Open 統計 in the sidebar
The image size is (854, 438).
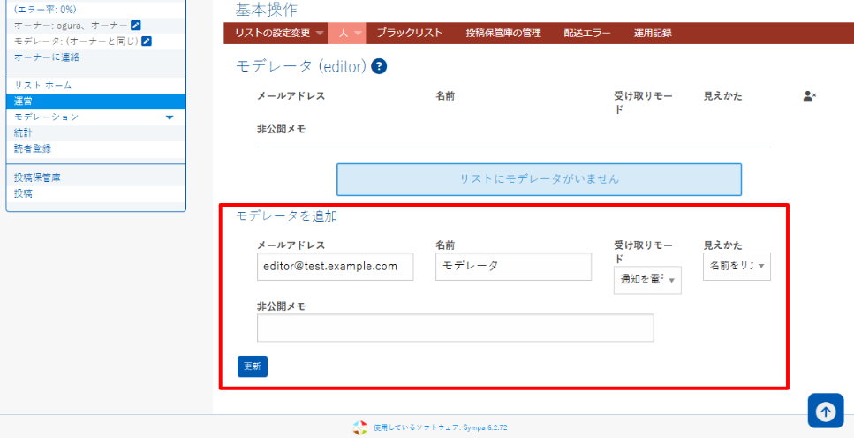click(x=23, y=133)
